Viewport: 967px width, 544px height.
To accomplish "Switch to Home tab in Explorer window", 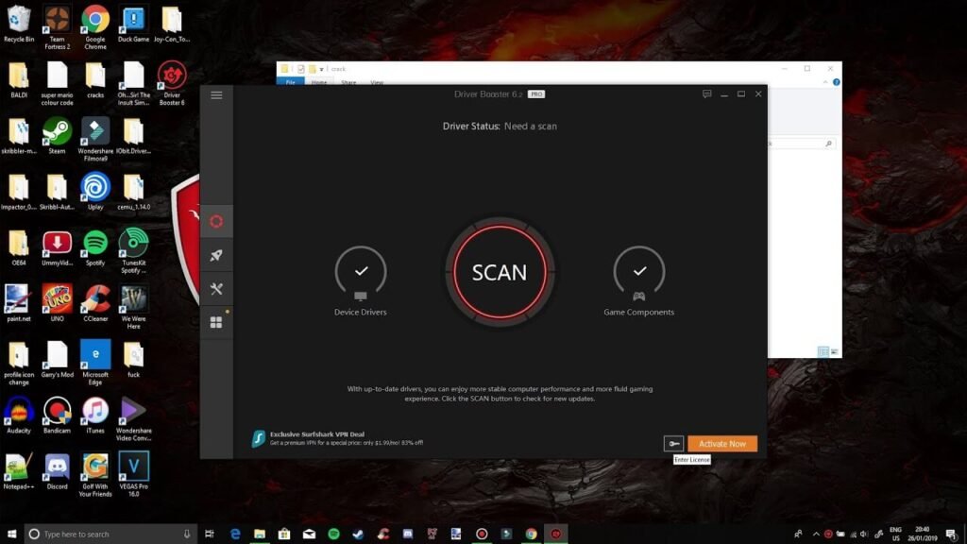I will [x=319, y=82].
